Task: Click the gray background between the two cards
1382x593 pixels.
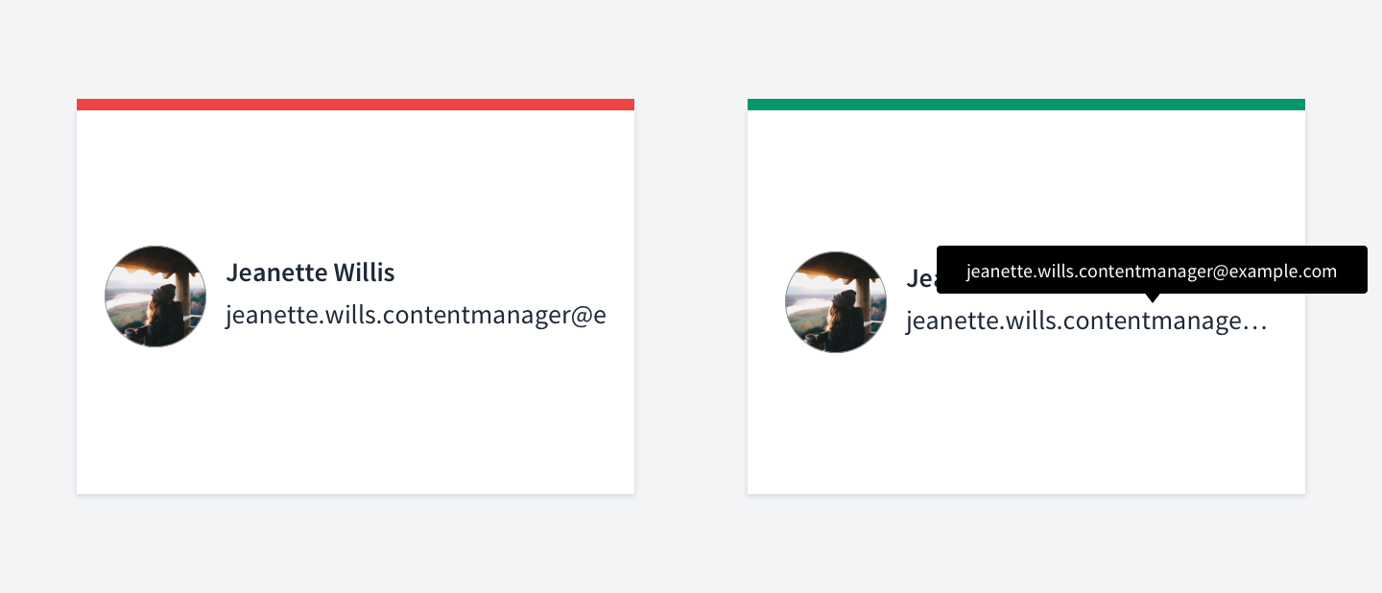Action: click(691, 296)
